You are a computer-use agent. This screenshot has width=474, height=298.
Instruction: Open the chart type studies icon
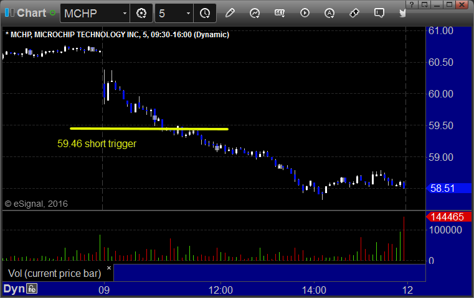(x=255, y=13)
